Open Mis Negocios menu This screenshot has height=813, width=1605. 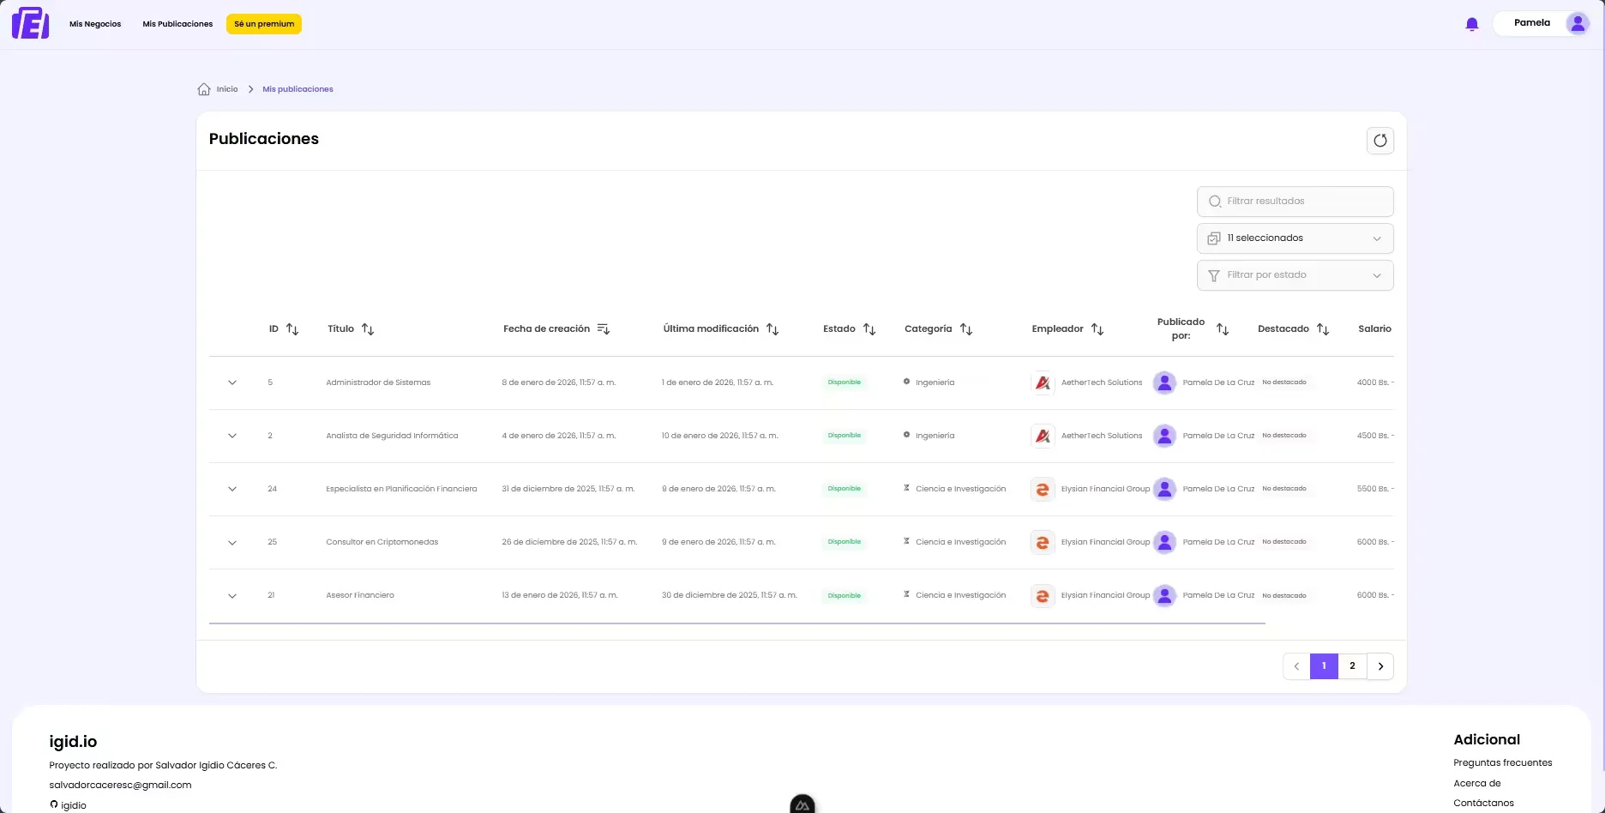[x=95, y=24]
